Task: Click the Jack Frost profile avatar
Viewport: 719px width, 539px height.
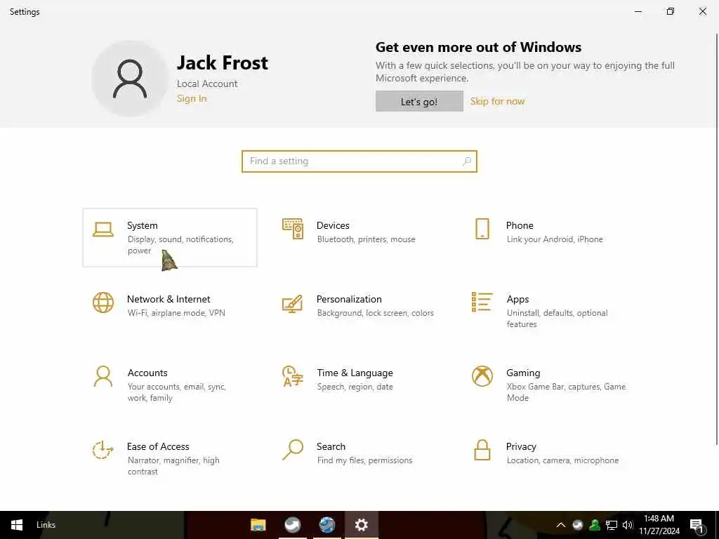Action: (x=130, y=79)
